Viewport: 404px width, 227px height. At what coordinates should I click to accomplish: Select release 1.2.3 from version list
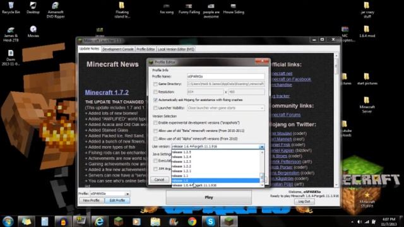(216, 161)
